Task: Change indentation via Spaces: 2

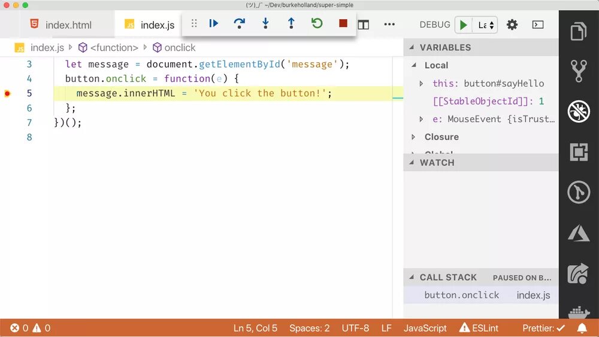Action: 310,328
